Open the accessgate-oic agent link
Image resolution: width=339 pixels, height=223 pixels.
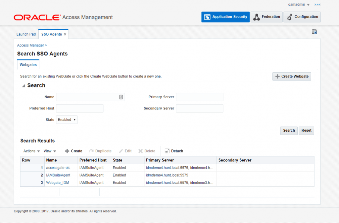tap(58, 168)
